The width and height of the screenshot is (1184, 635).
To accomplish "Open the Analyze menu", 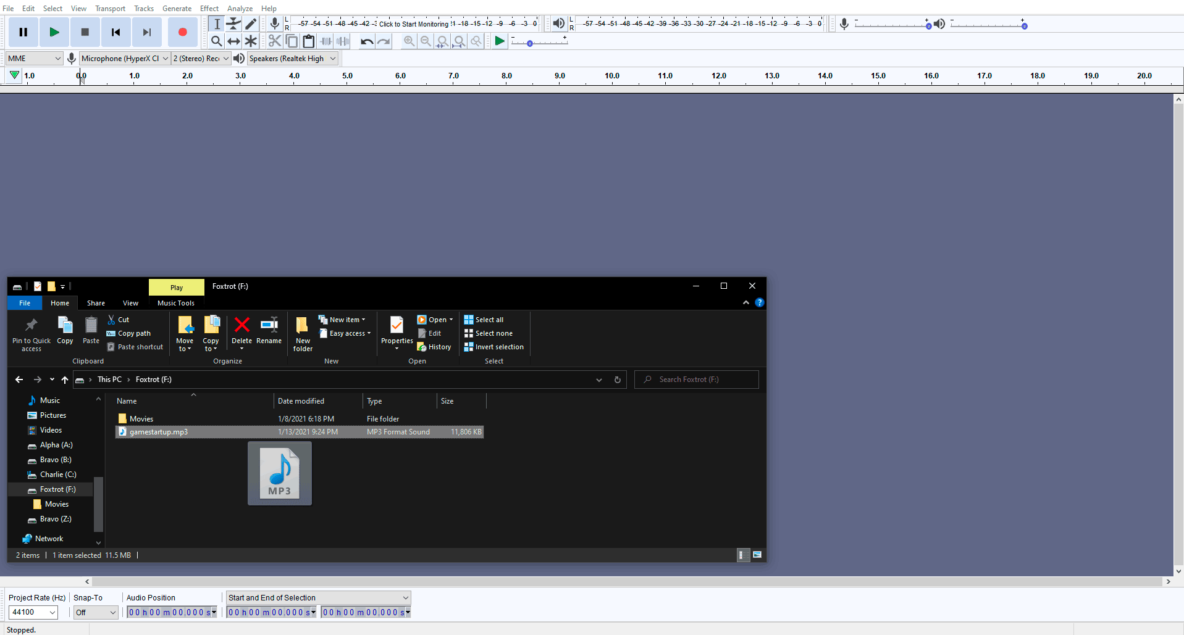I will click(x=240, y=8).
